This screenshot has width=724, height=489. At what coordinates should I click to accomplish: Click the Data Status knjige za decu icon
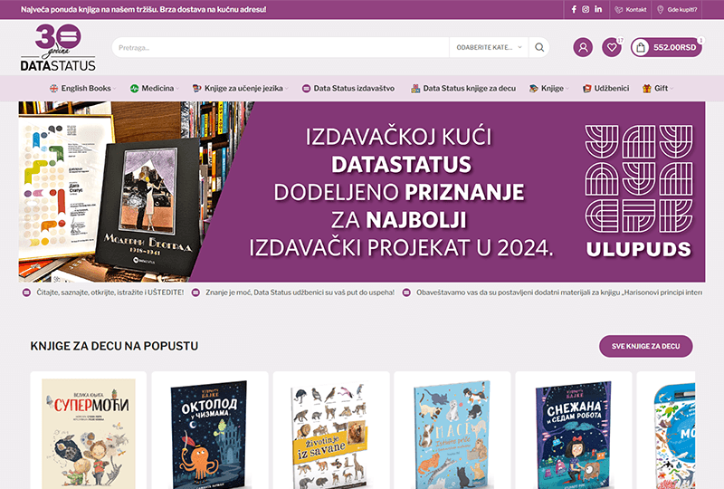(415, 88)
